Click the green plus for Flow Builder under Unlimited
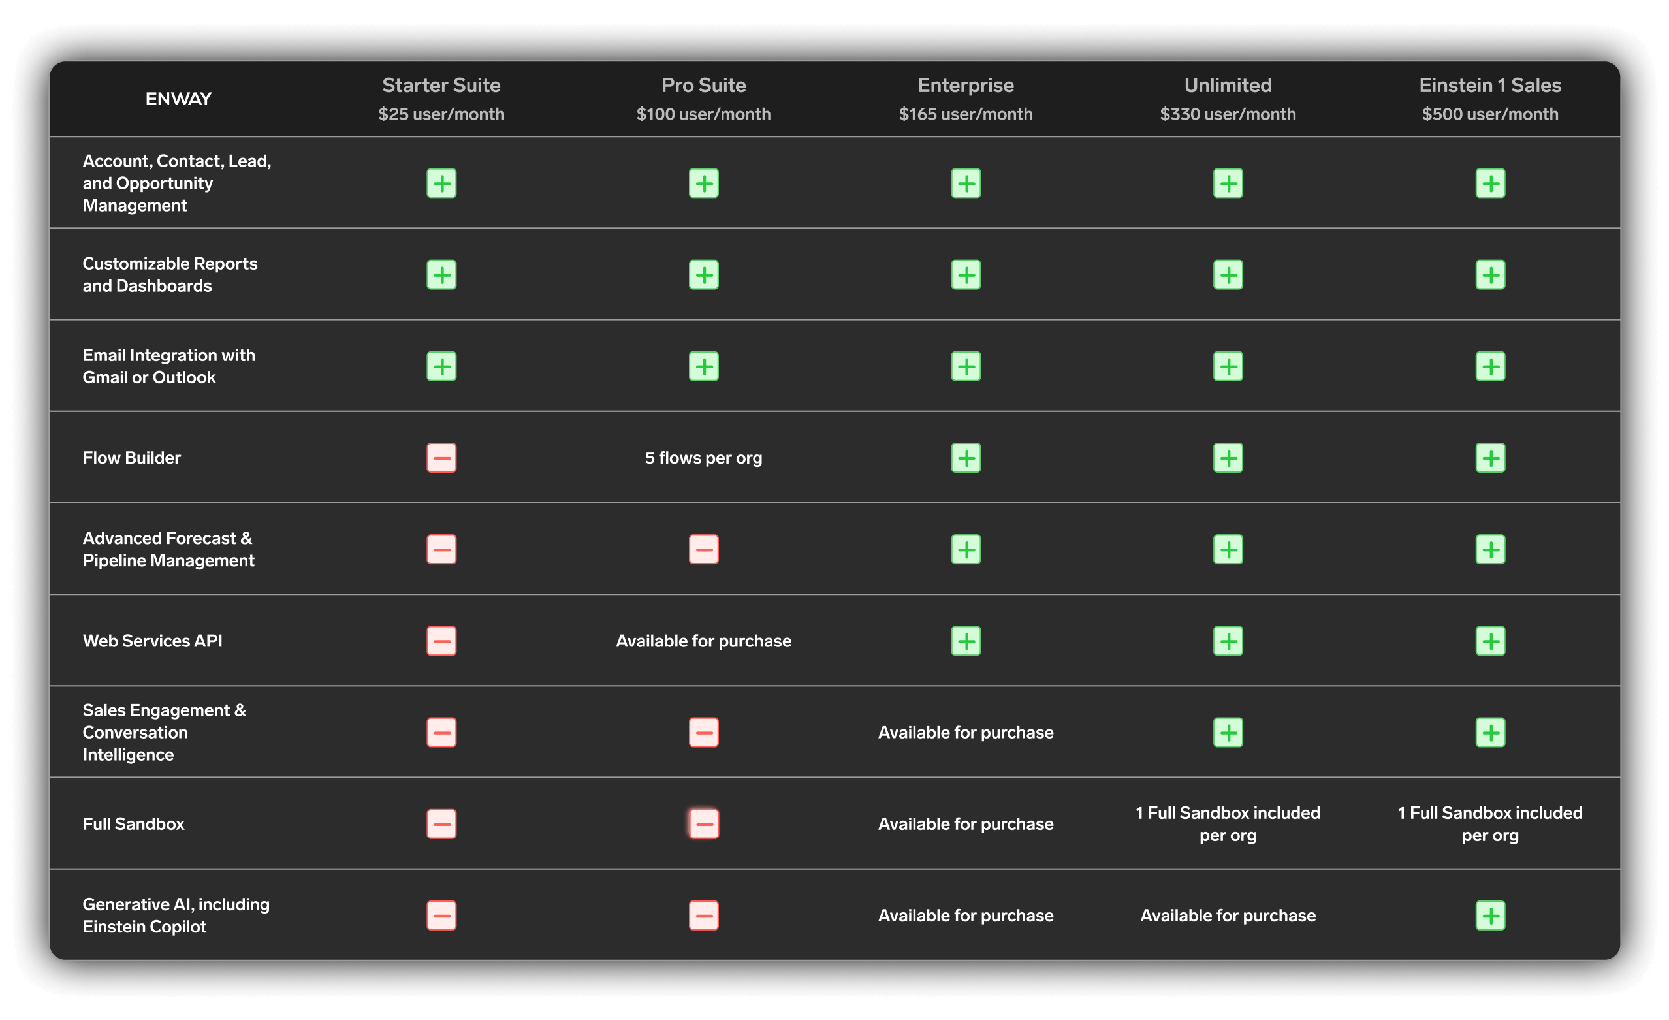 pyautogui.click(x=1228, y=458)
